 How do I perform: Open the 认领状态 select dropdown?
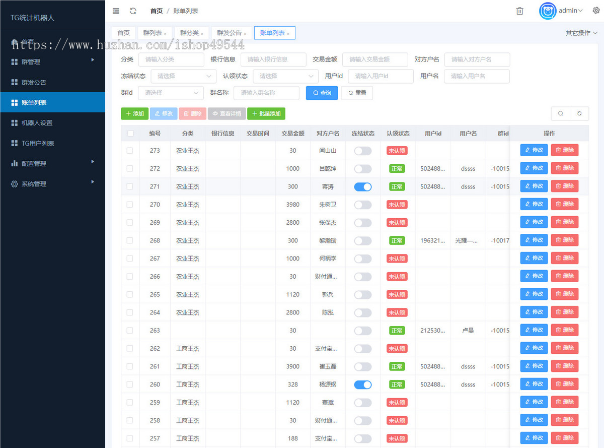pos(286,76)
